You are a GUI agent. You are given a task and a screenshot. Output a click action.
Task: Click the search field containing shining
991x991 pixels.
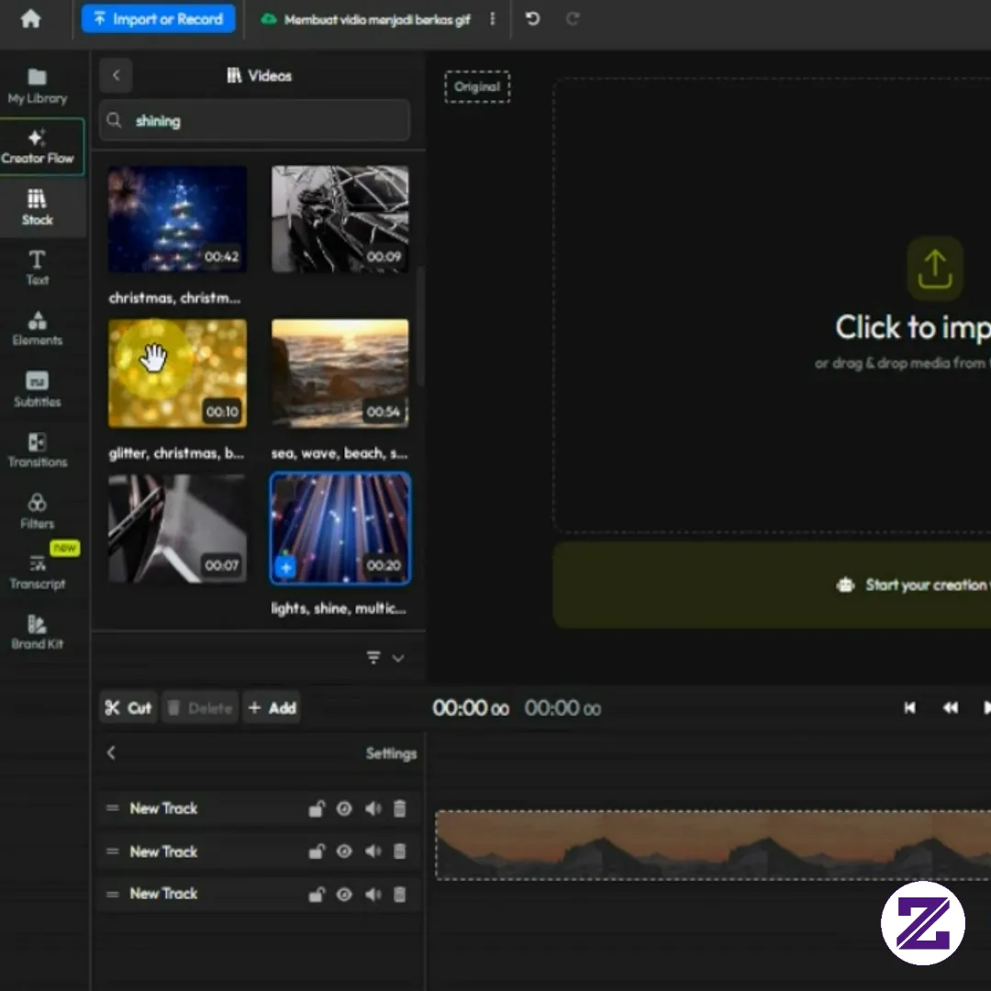[x=255, y=121]
